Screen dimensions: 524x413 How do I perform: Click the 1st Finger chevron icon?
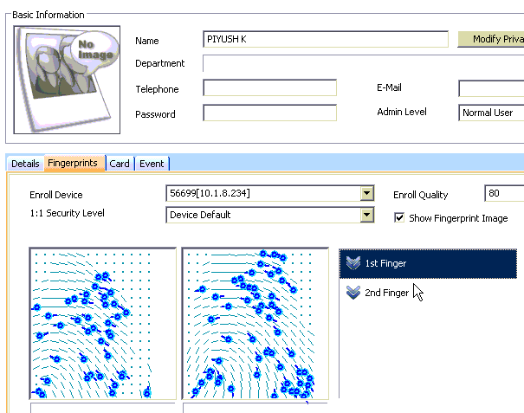coord(352,263)
